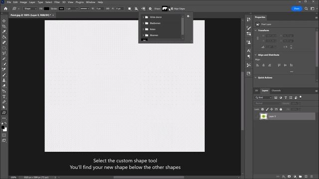Select the Move tool
The height and width of the screenshot is (179, 319).
[x=4, y=21]
